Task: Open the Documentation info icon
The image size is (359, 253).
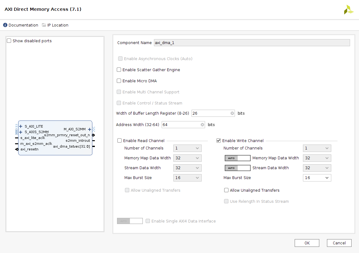Action: 5,25
